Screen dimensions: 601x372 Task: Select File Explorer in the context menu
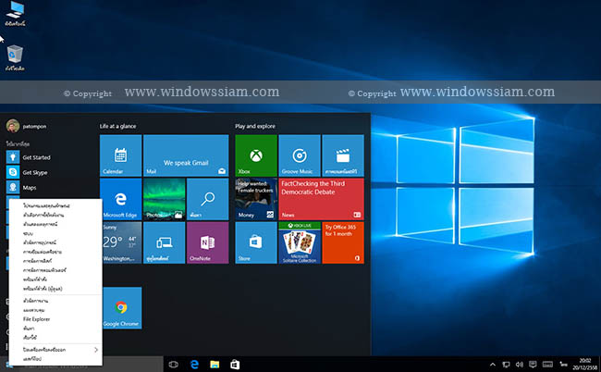[x=55, y=319]
